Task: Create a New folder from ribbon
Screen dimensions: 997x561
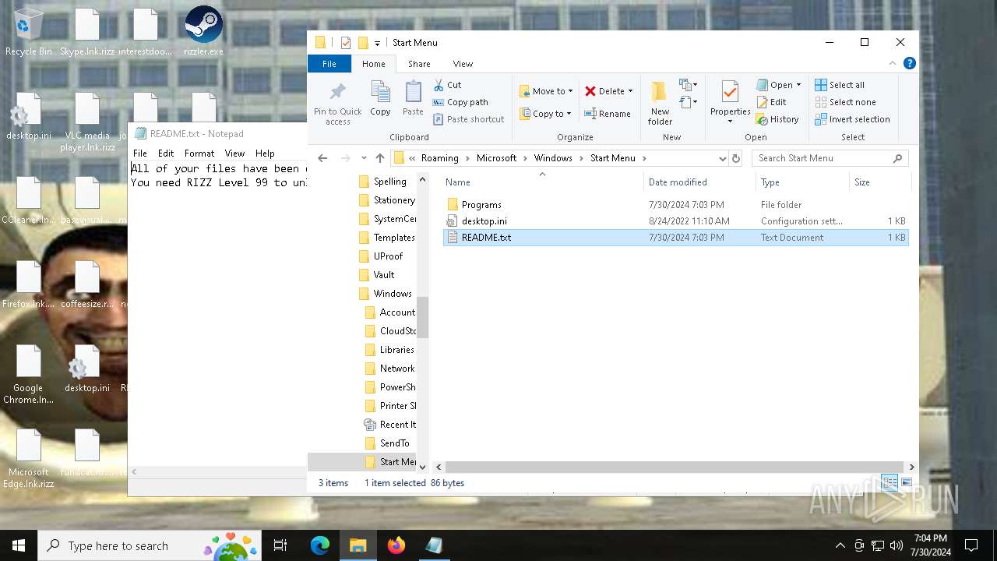Action: (660, 103)
